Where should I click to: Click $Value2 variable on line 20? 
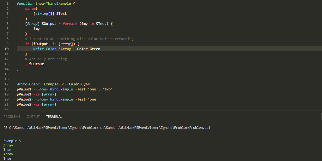[24, 99]
